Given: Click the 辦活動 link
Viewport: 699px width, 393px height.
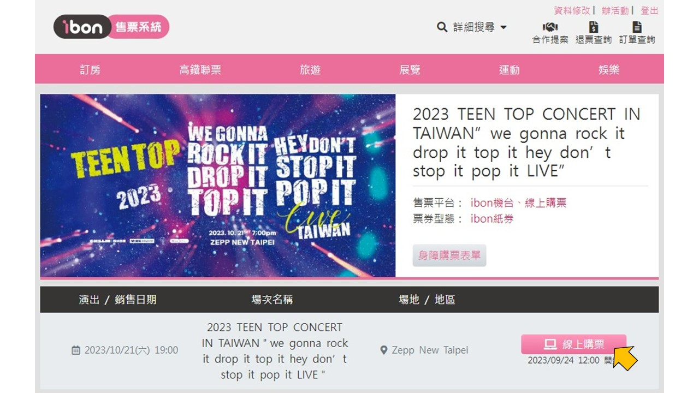Looking at the screenshot, I should pos(615,10).
